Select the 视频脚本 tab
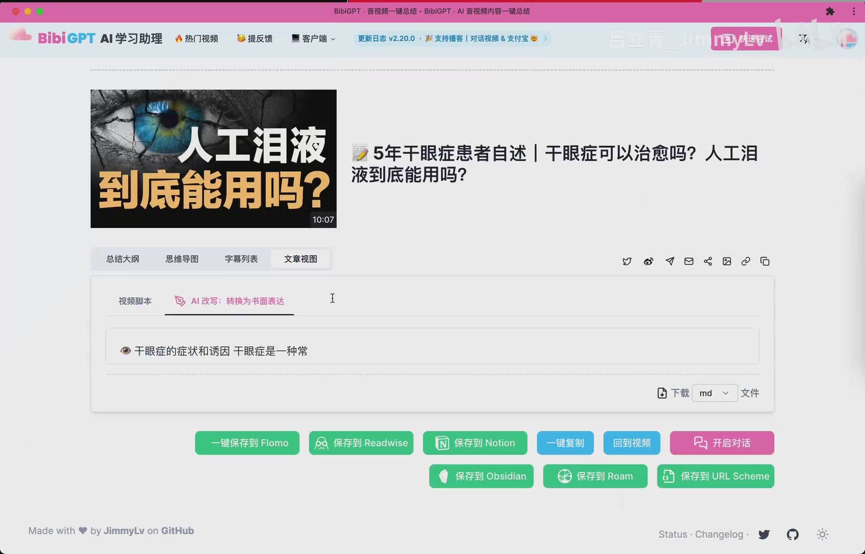 (x=135, y=301)
